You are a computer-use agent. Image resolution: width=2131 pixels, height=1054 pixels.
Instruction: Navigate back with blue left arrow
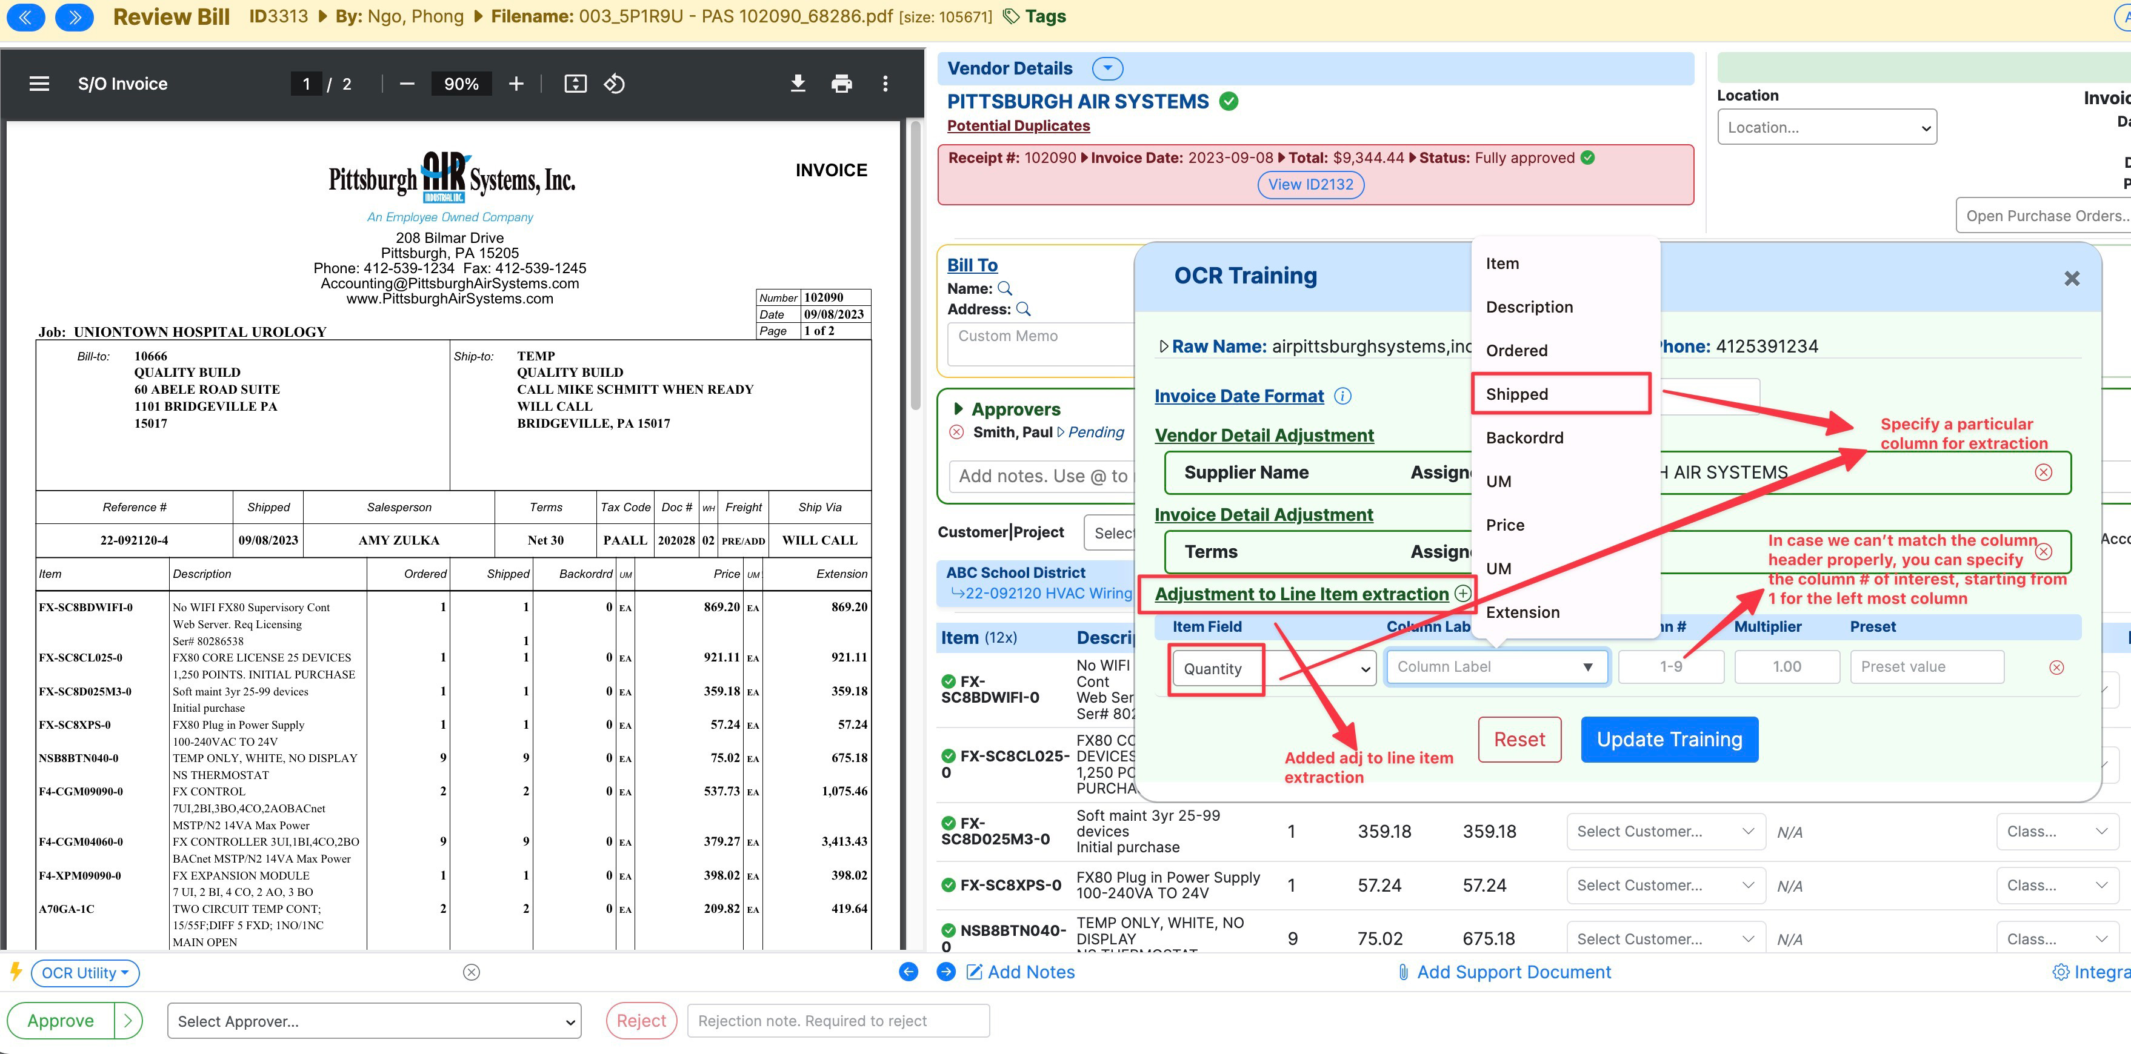click(909, 972)
